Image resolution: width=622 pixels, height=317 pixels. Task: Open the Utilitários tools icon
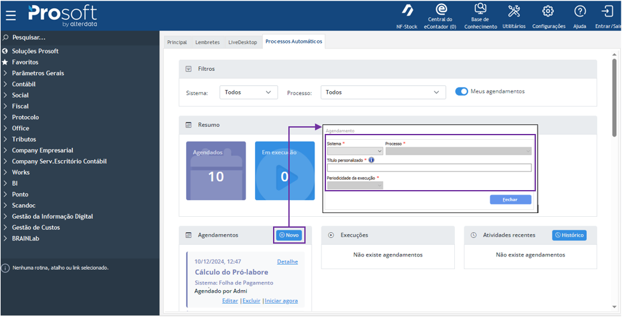(514, 11)
